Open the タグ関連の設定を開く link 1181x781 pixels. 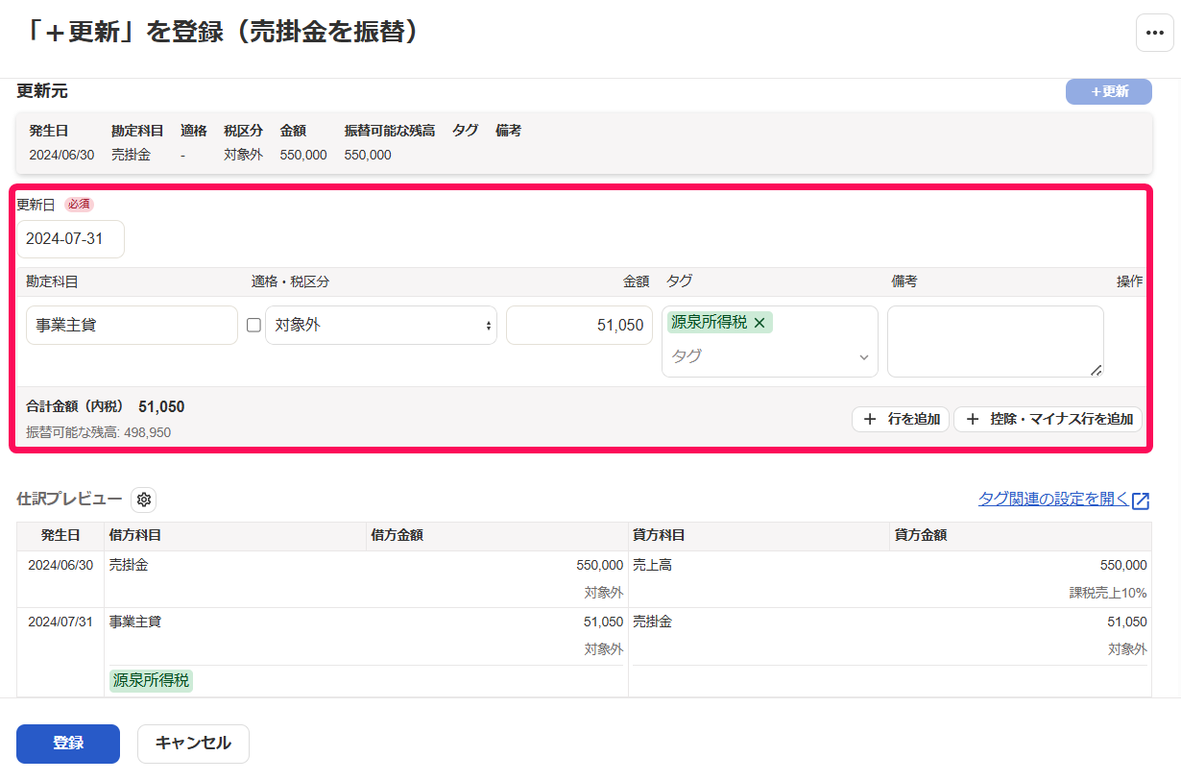click(x=1053, y=499)
